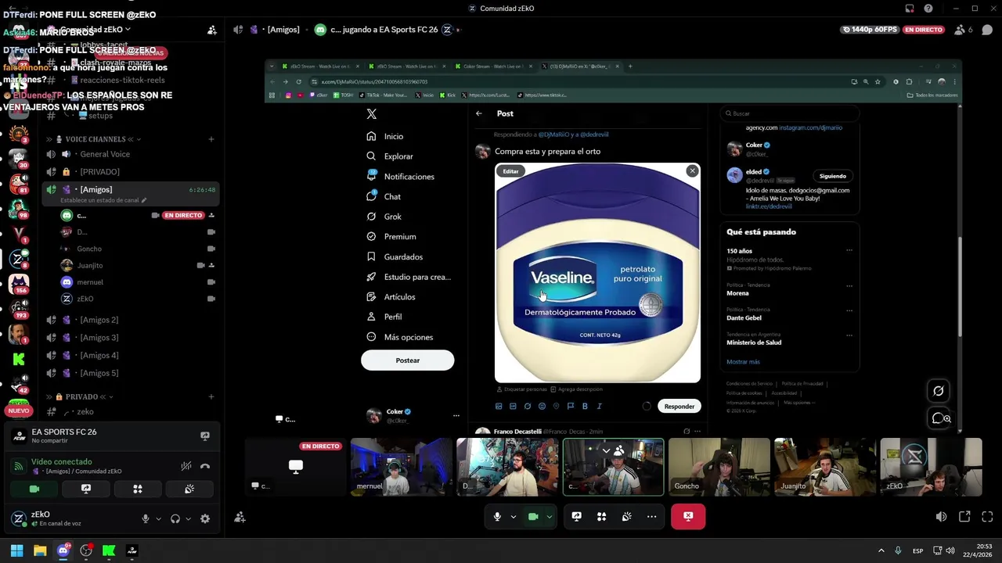Expand mic options in call control bar
1002x563 pixels.
[514, 516]
